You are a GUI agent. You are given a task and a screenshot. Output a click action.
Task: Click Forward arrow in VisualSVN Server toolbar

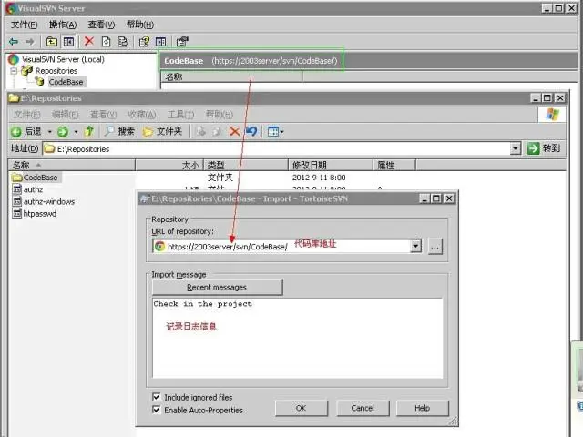pyautogui.click(x=30, y=42)
